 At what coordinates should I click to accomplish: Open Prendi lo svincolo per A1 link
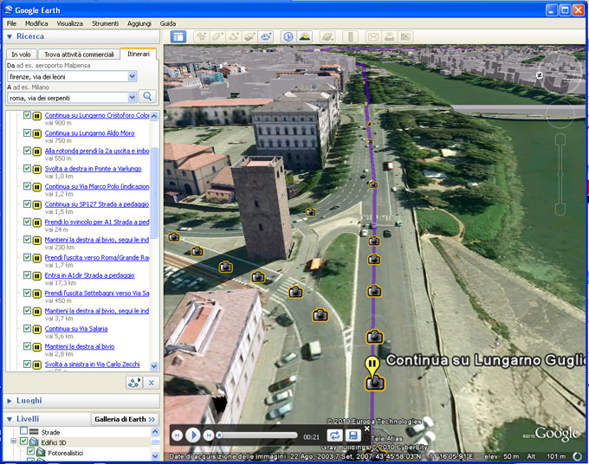(x=97, y=222)
